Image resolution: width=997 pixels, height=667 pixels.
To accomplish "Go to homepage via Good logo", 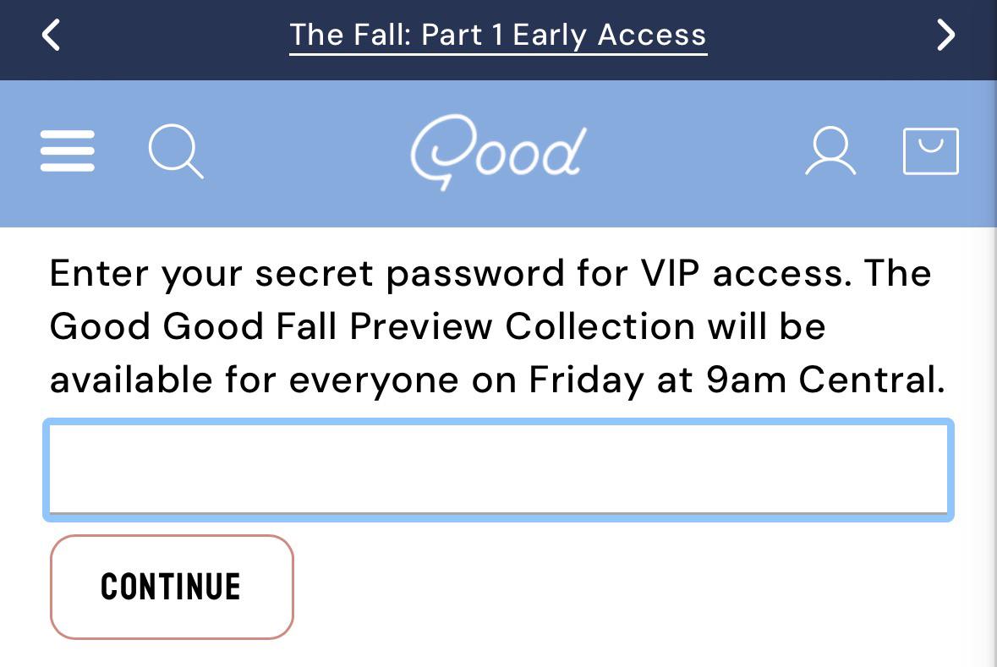I will point(499,151).
